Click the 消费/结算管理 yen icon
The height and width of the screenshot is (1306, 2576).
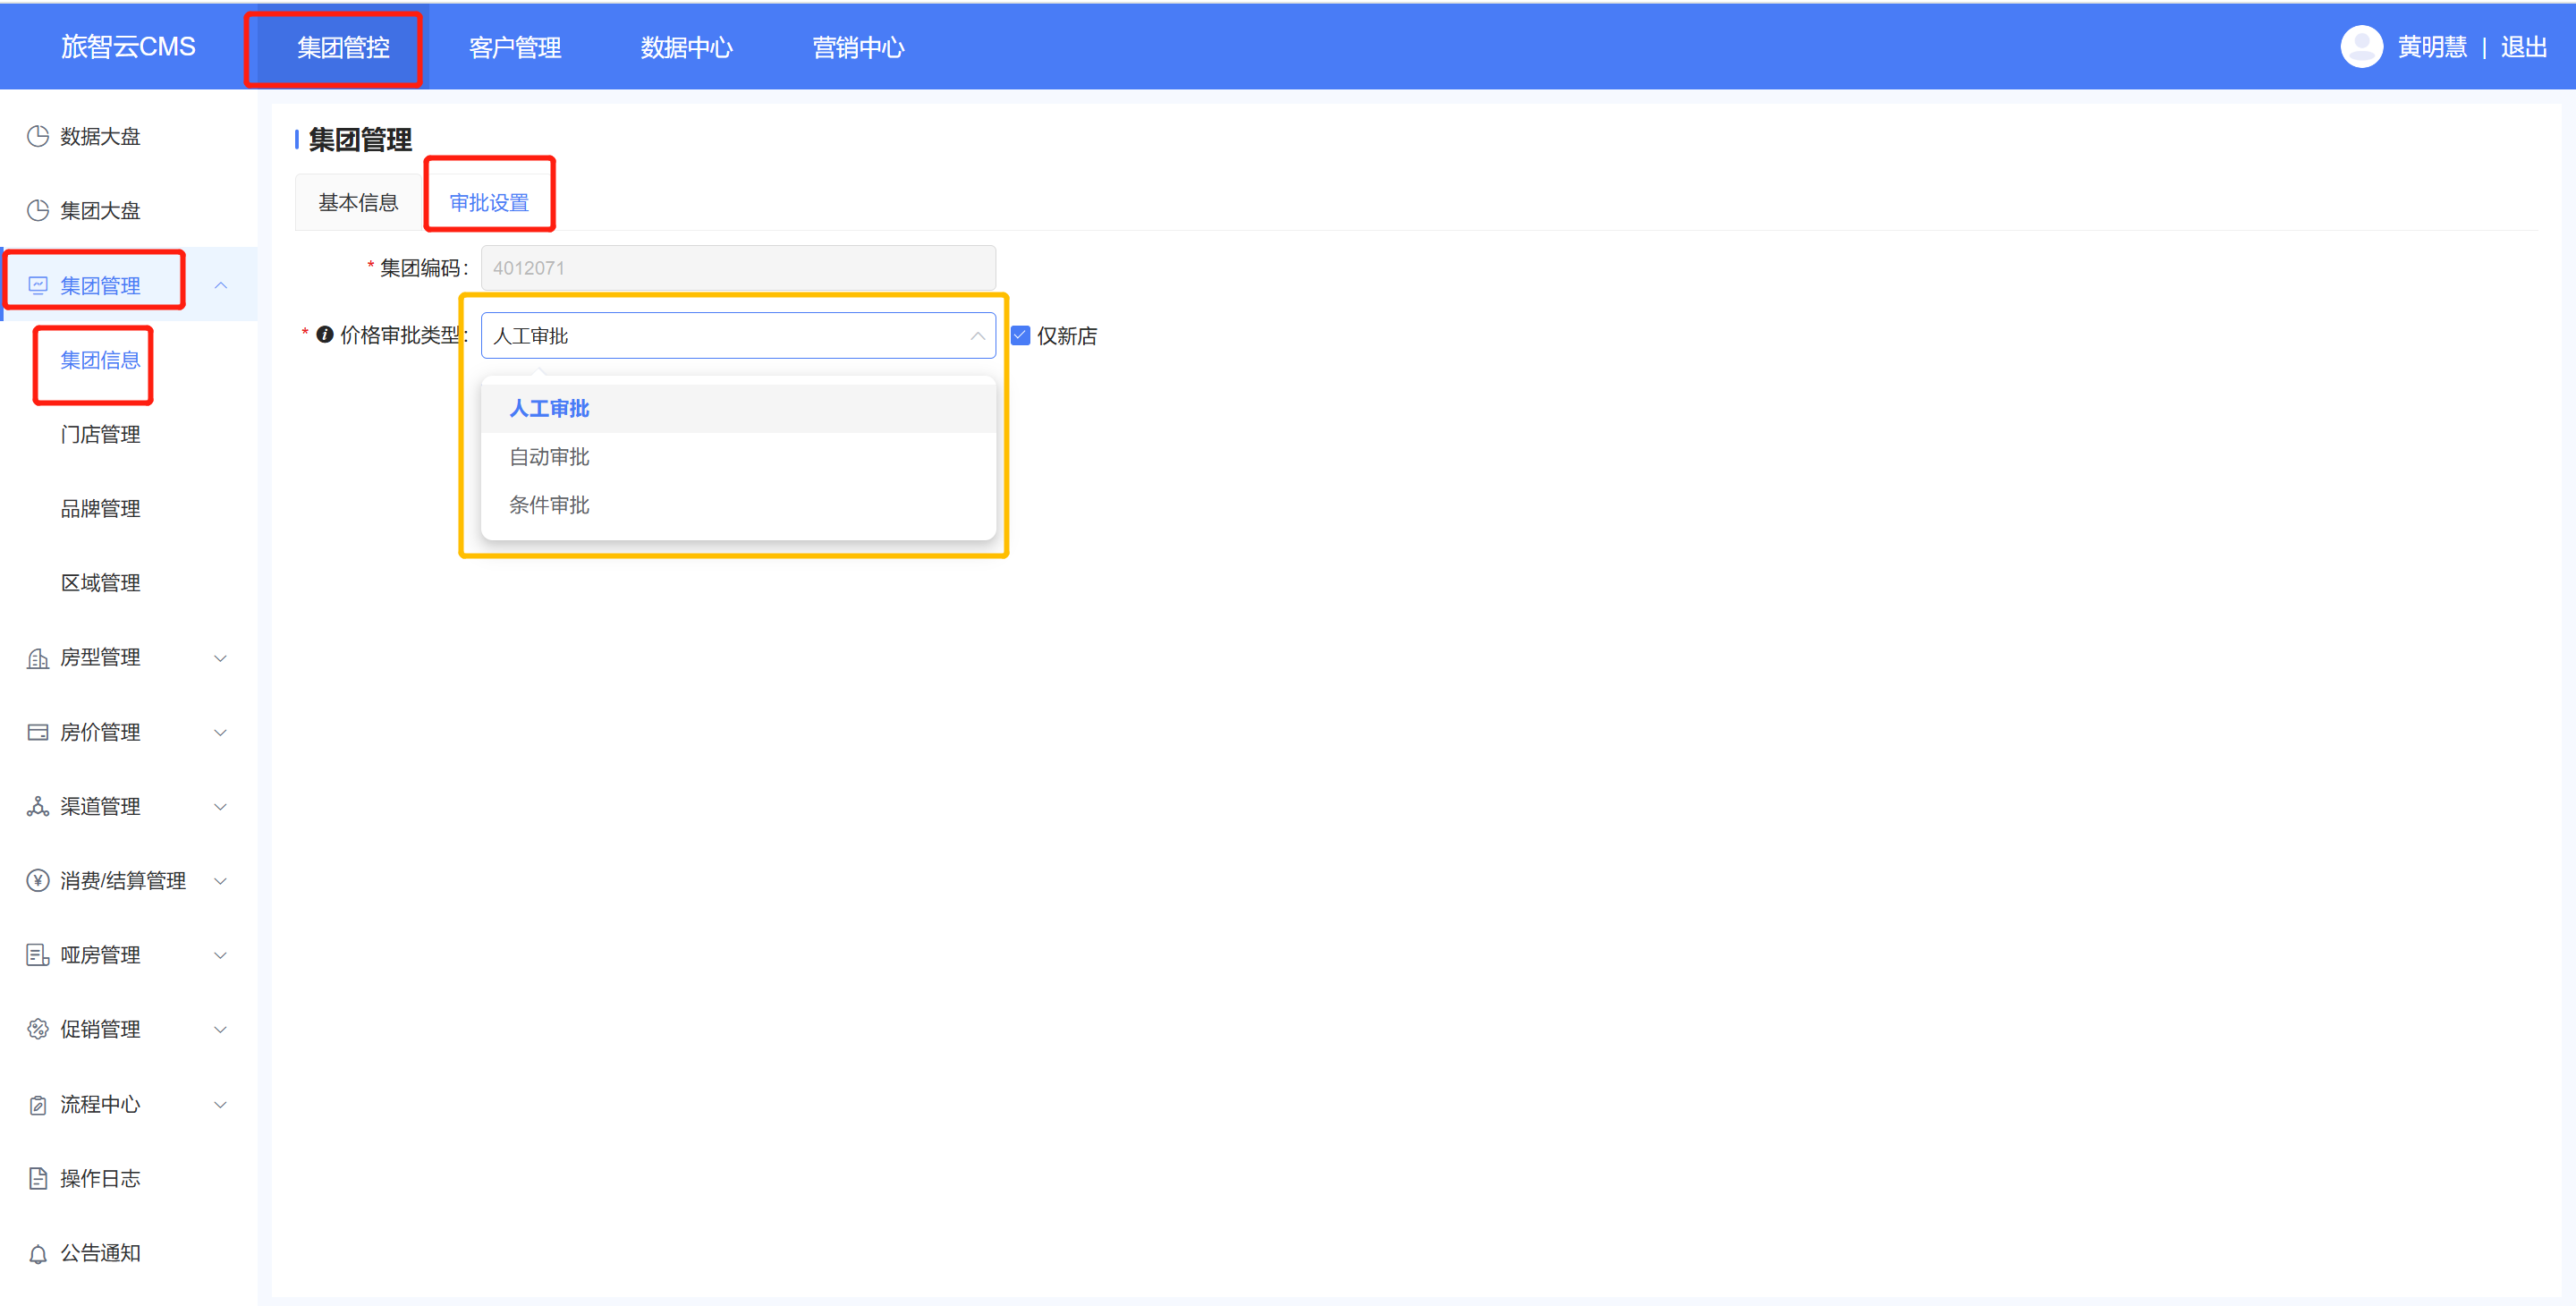[x=38, y=880]
